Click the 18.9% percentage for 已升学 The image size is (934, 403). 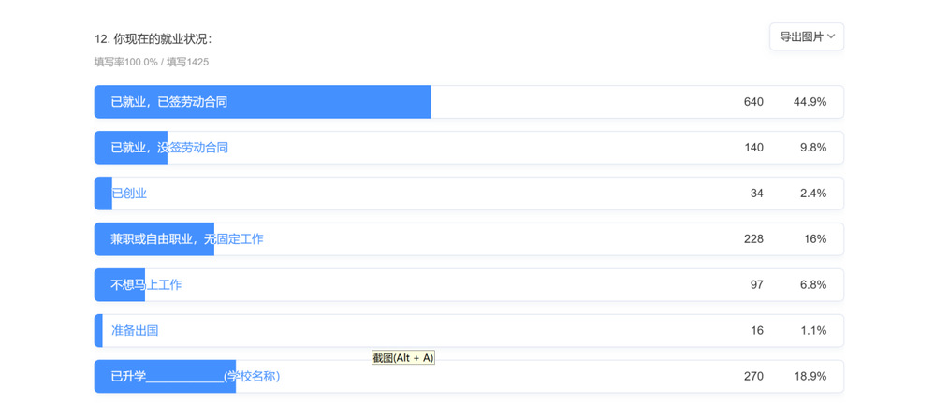(x=810, y=376)
